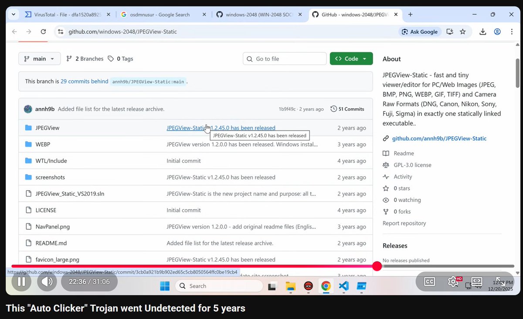The height and width of the screenshot is (319, 523).
Task: Click the Windows taskbar Search box
Action: click(x=219, y=286)
